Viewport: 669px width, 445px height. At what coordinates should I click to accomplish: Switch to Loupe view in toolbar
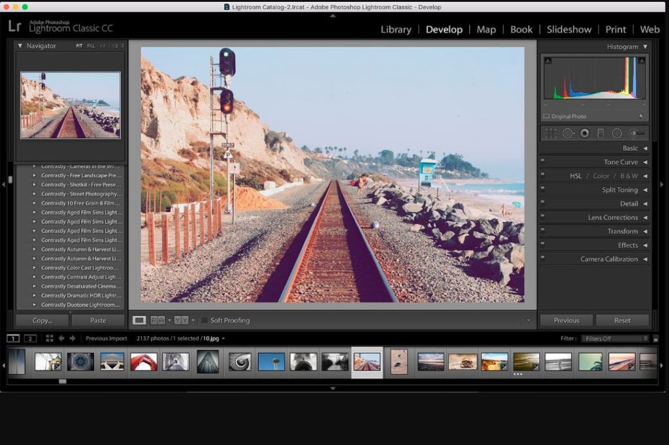pos(139,320)
